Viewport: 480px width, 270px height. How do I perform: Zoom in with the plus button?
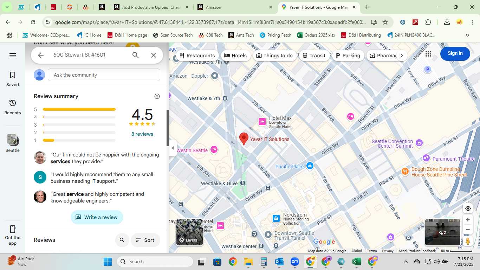468,220
